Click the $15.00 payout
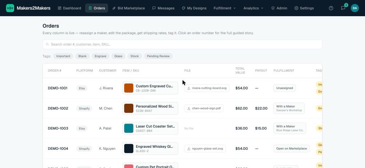 pos(261,128)
